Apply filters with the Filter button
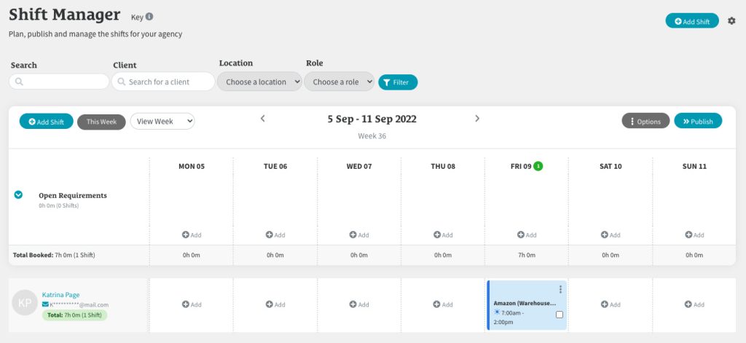The width and height of the screenshot is (746, 343). click(x=398, y=82)
